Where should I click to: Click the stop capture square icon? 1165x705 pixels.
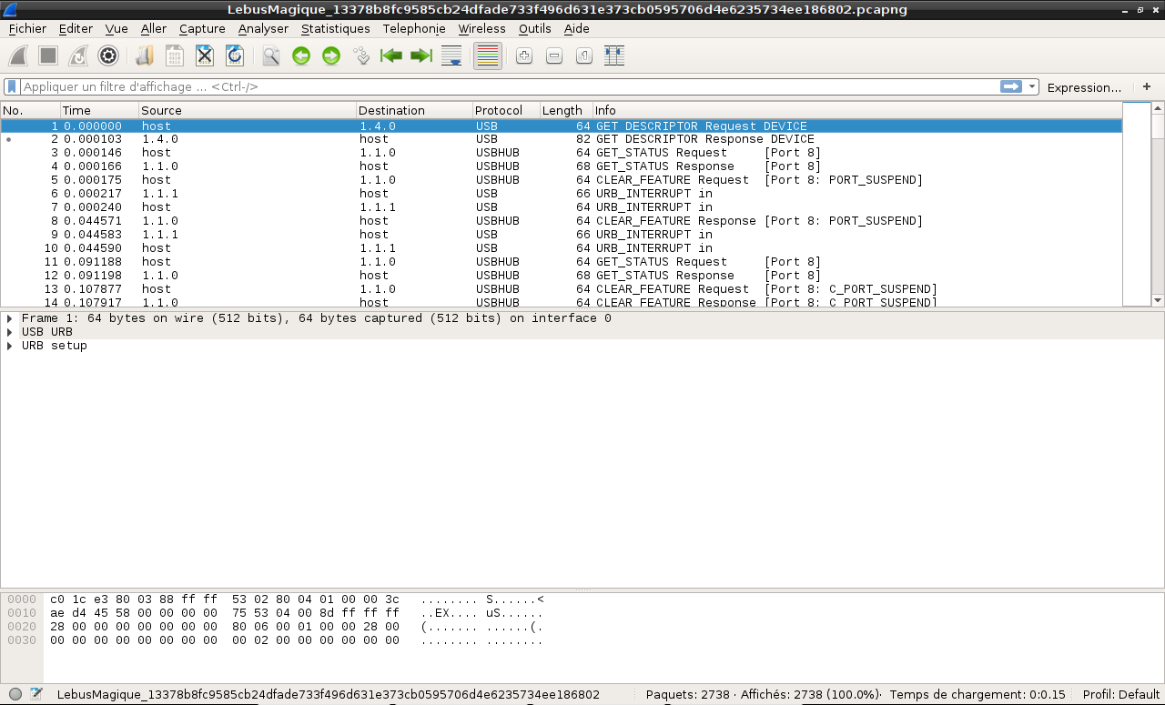pos(48,56)
